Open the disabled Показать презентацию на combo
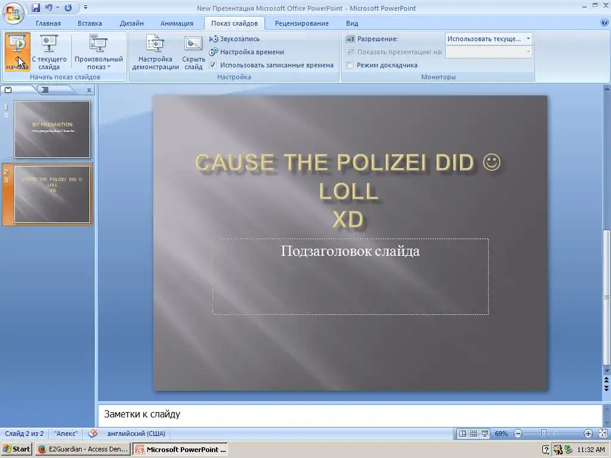Screen dimensions: 611x458 pos(489,52)
